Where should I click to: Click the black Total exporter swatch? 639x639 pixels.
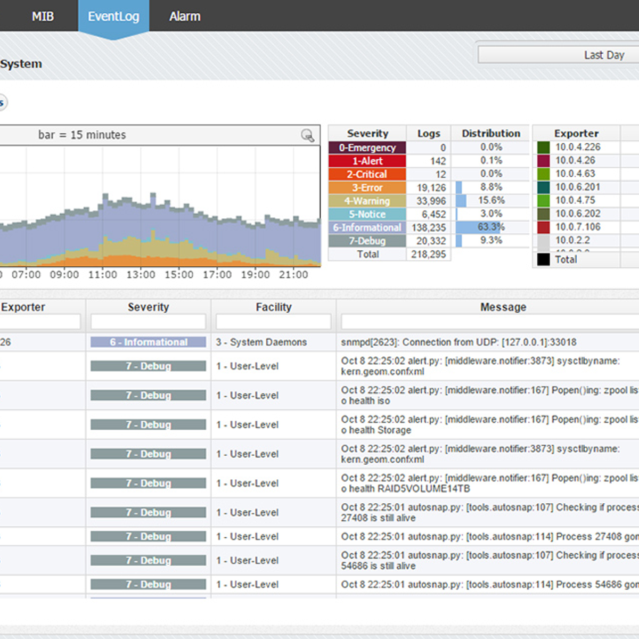[543, 259]
